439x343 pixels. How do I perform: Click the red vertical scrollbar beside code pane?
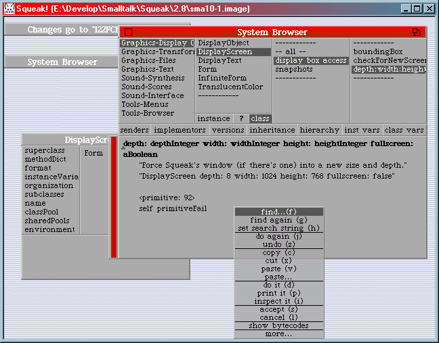(x=114, y=197)
